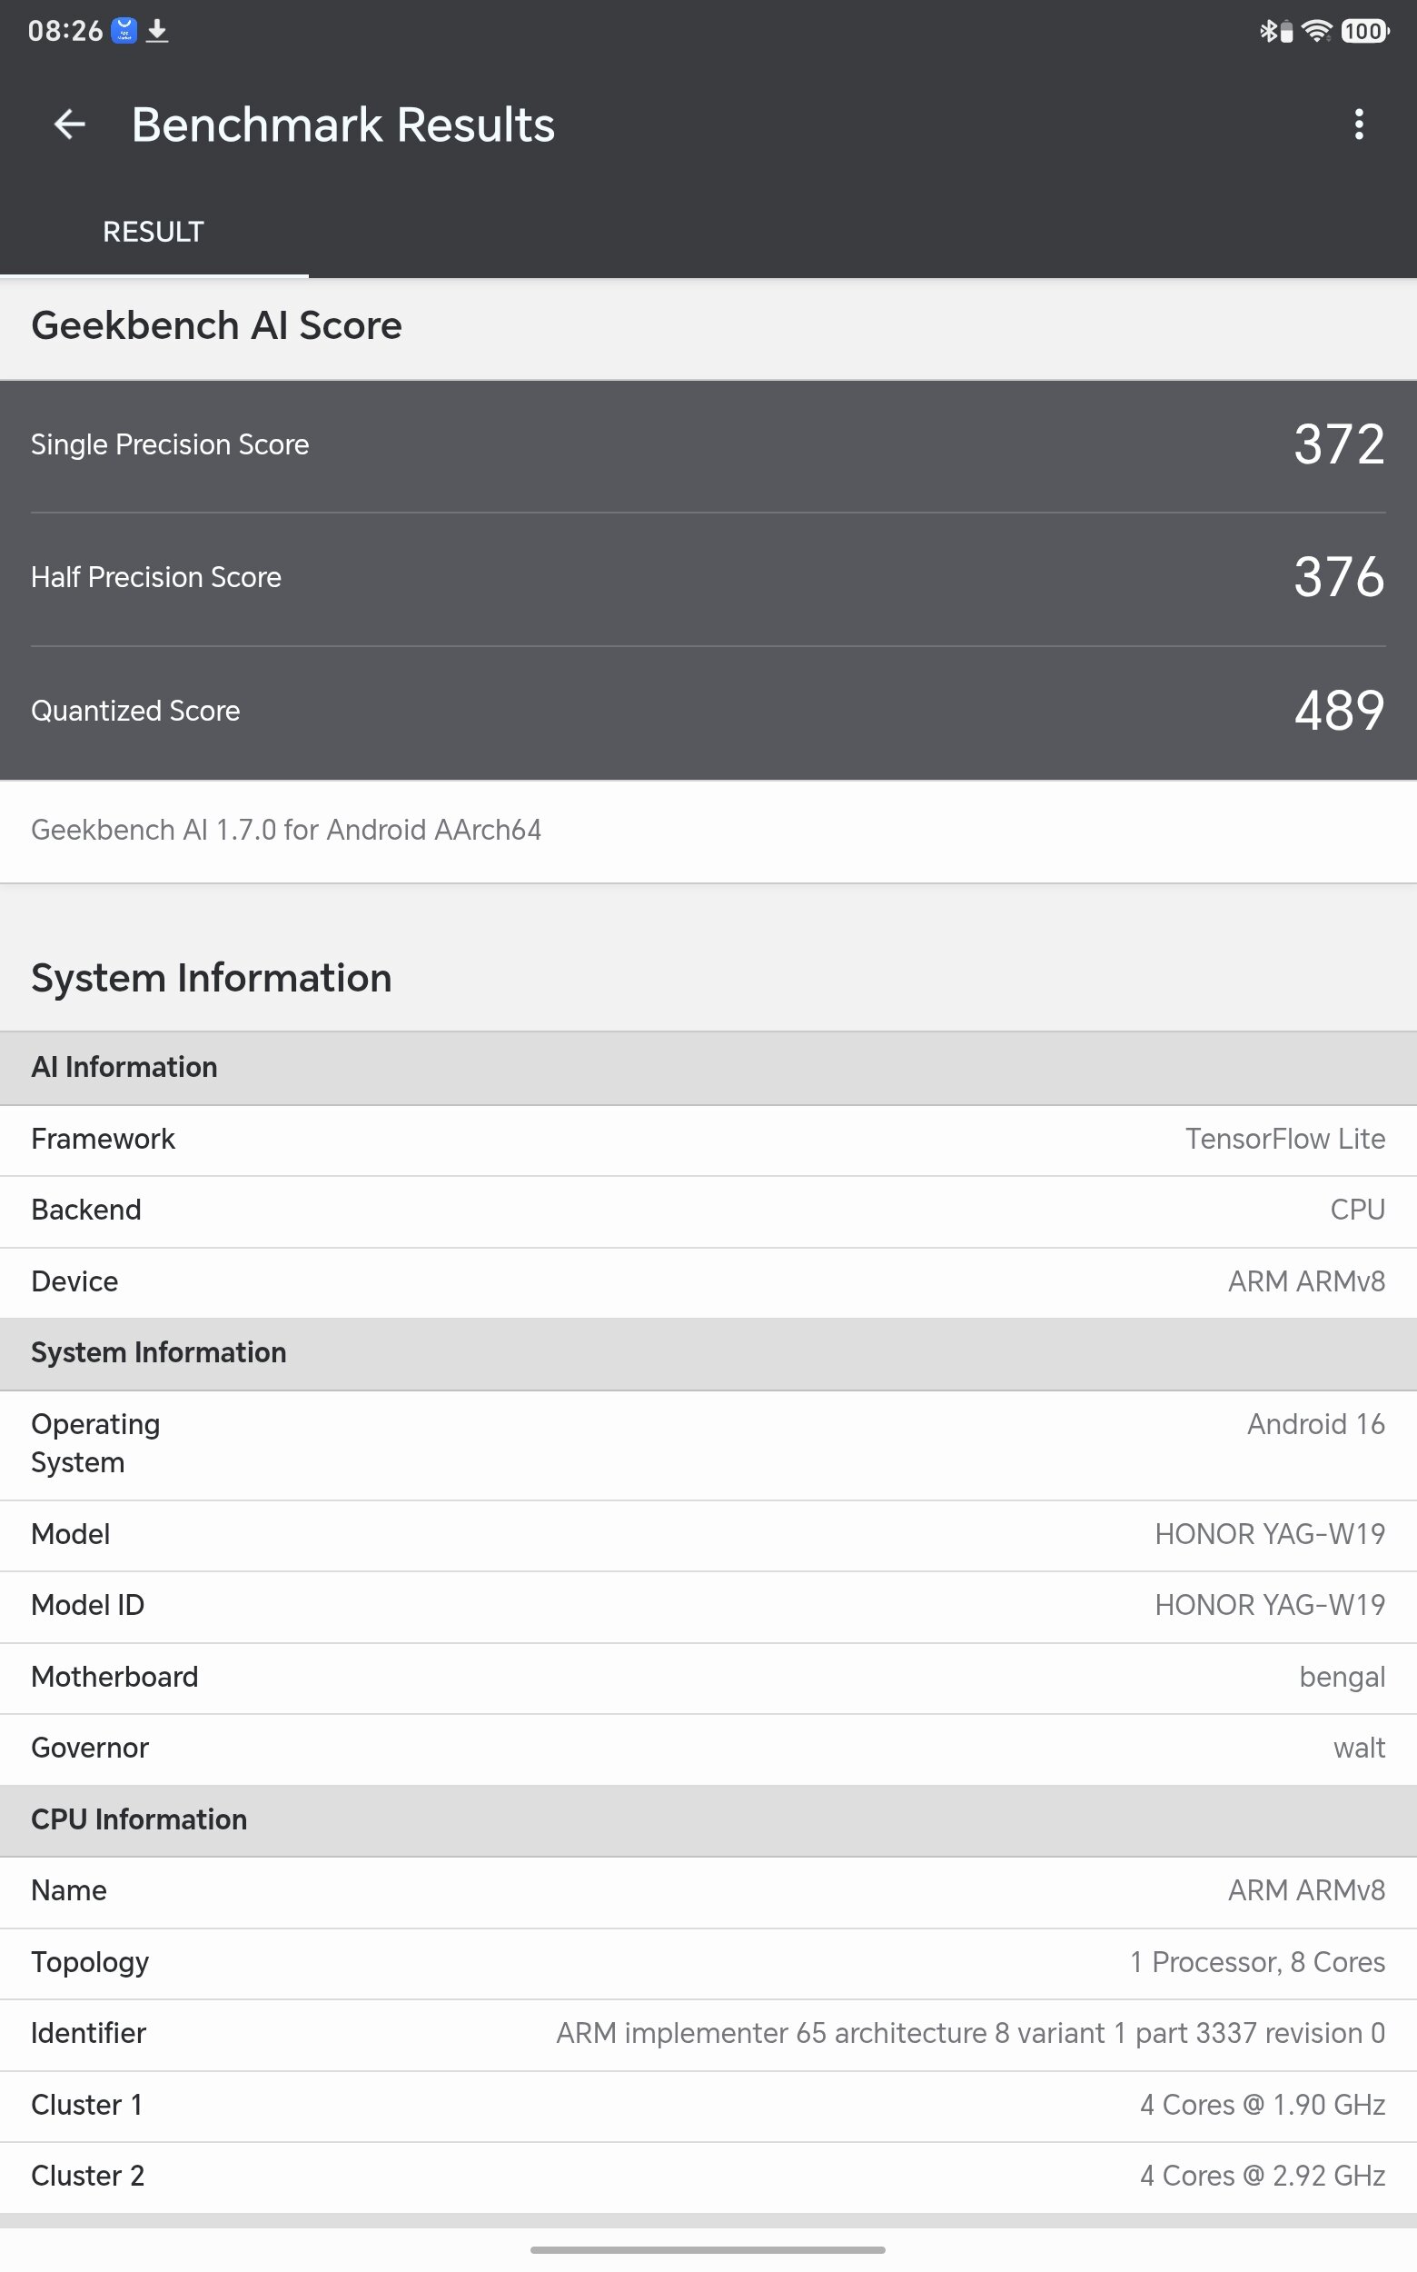Viewport: 1417px width, 2272px height.
Task: Tap the battery 100 indicator
Action: (1364, 31)
